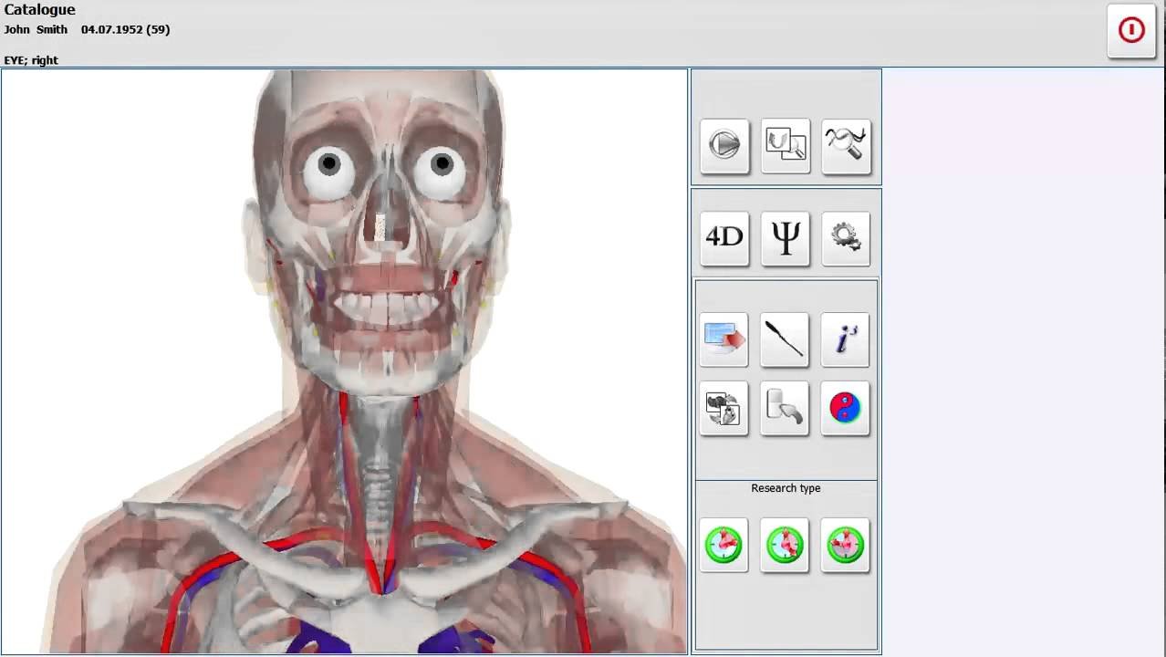1166x657 pixels.
Task: Click the graph analysis magnifier icon
Action: (x=846, y=145)
